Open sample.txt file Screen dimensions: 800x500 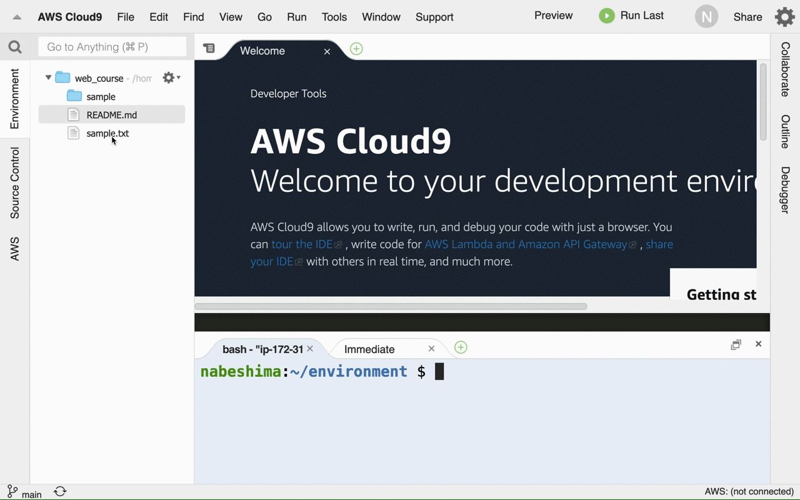coord(107,133)
